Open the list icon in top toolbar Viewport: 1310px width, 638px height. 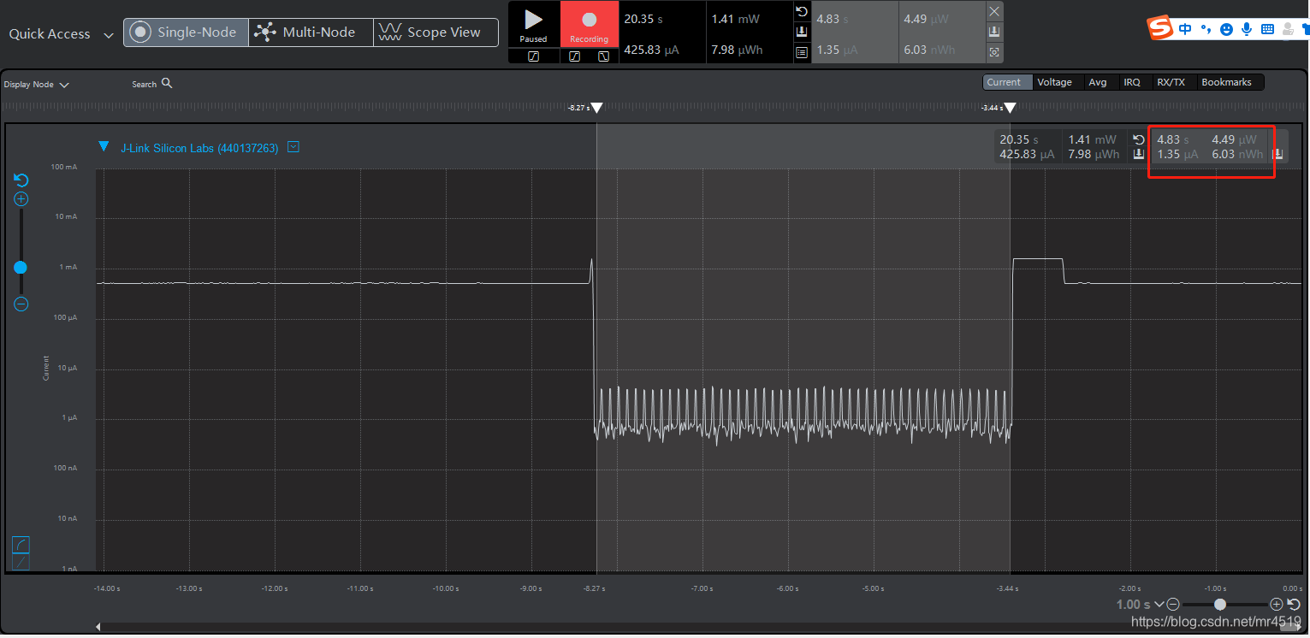point(802,52)
